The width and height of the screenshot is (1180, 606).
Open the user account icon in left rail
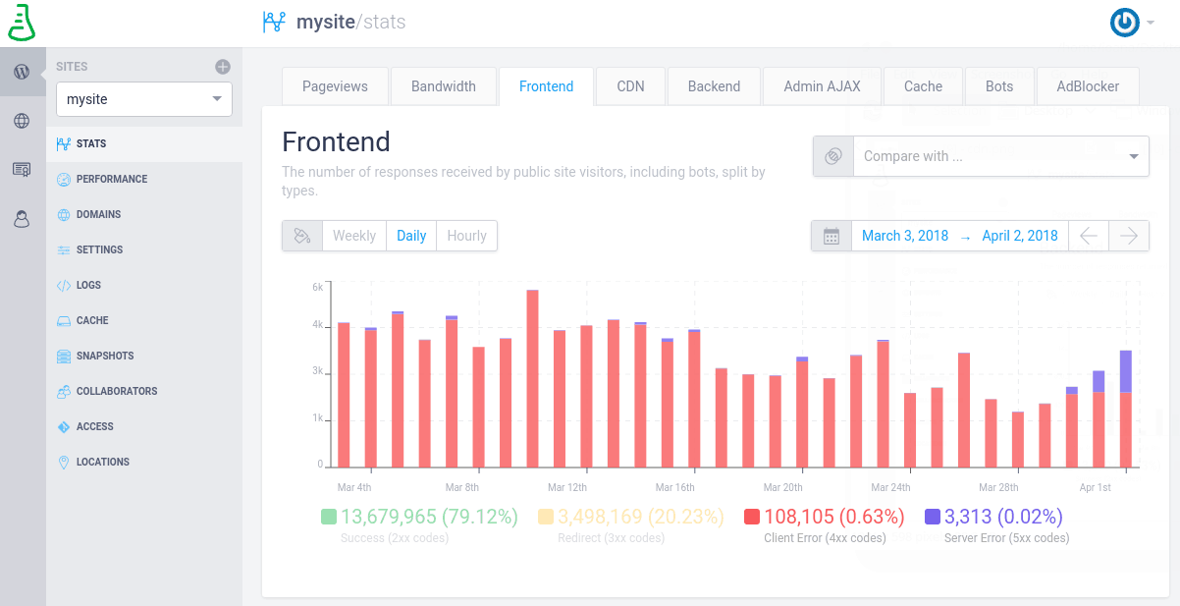[x=22, y=219]
